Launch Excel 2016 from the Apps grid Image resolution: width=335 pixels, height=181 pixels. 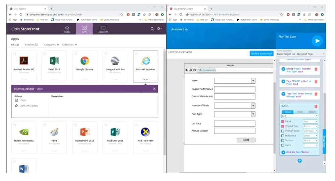click(54, 61)
